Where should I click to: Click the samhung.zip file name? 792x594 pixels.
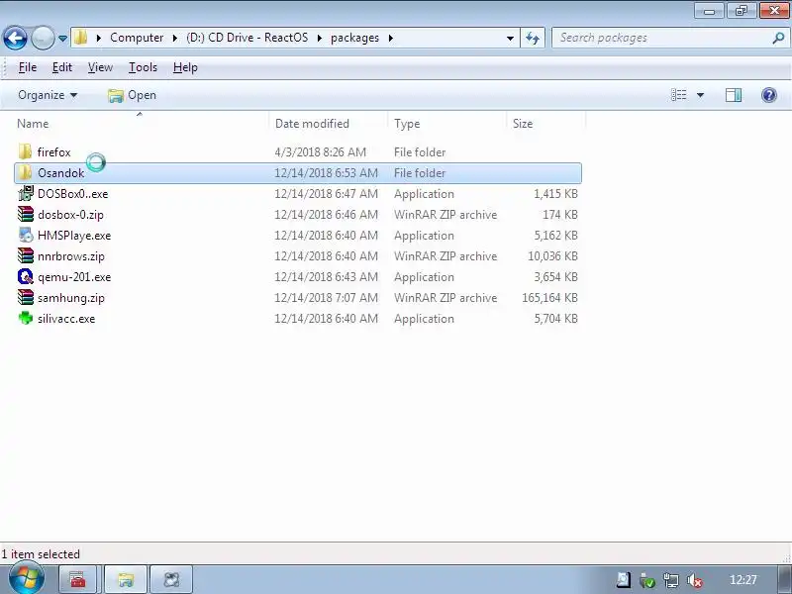[71, 298]
